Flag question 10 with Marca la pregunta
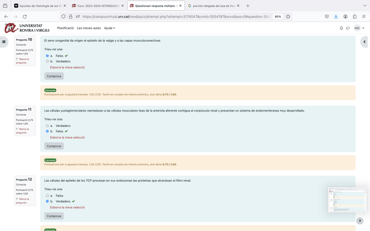The image size is (370, 231). (x=22, y=61)
